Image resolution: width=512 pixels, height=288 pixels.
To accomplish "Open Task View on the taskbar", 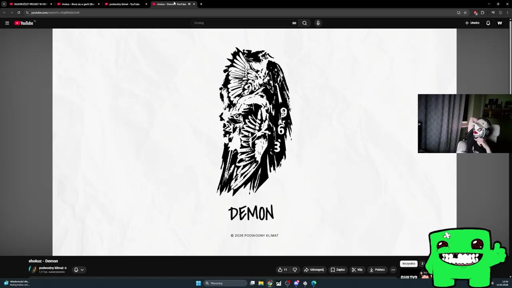I will pos(252,283).
